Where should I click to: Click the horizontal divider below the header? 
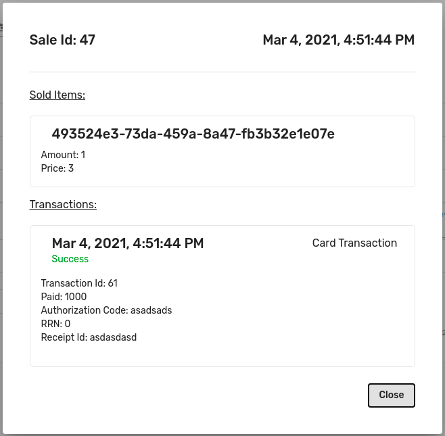point(222,72)
